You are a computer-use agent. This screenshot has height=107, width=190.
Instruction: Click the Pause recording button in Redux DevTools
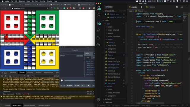click(70, 86)
